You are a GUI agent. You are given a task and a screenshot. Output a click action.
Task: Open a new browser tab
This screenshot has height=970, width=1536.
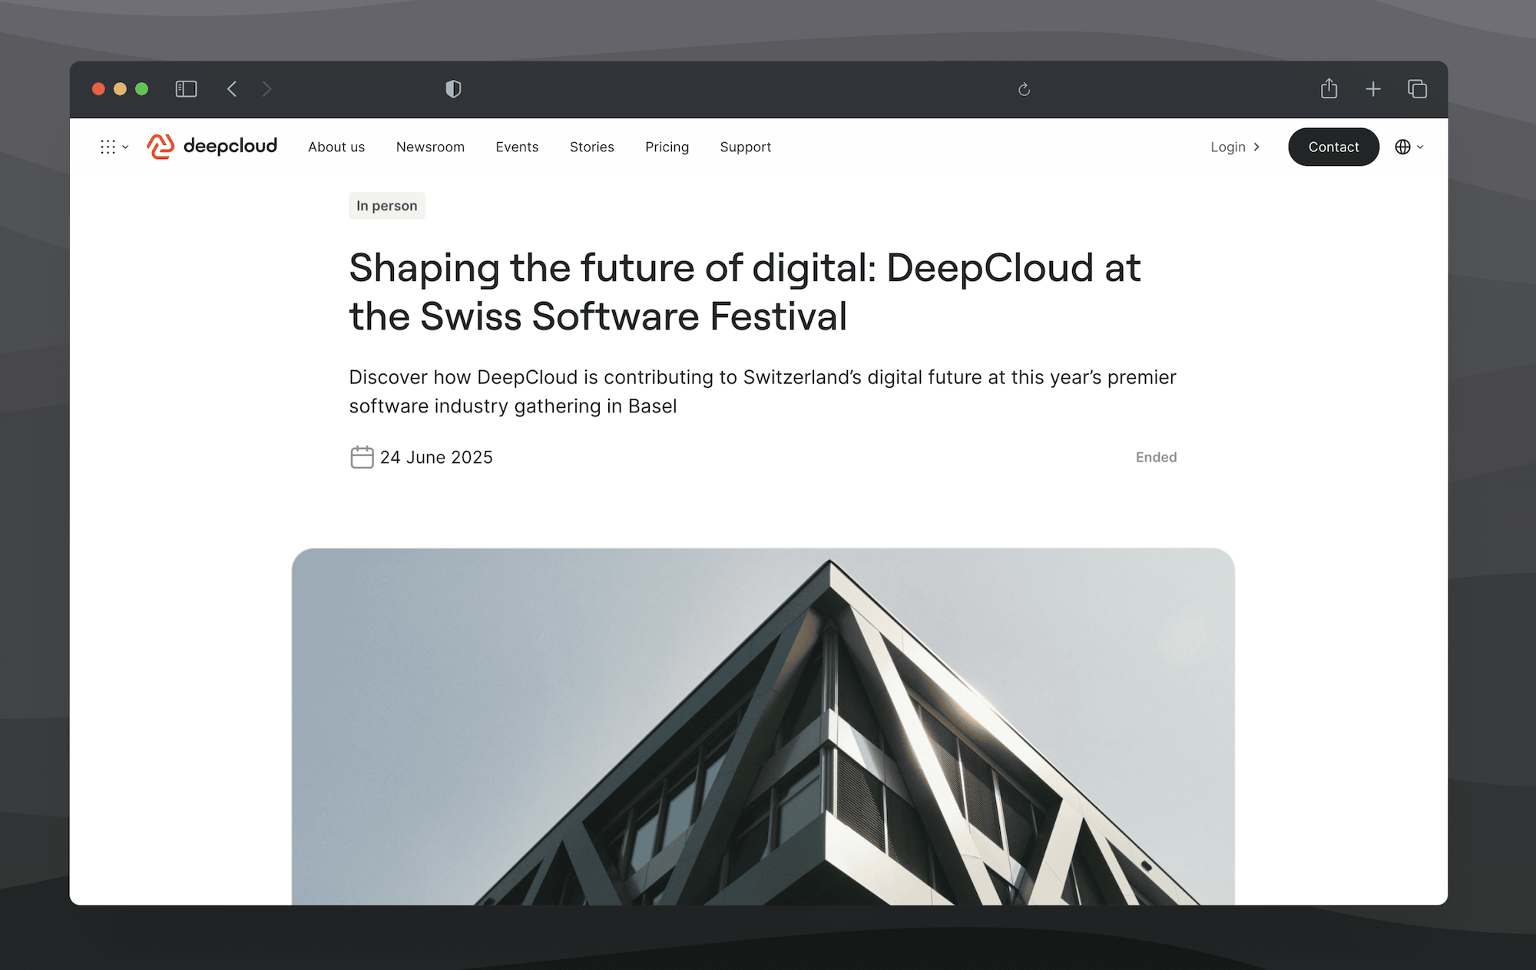pyautogui.click(x=1373, y=89)
